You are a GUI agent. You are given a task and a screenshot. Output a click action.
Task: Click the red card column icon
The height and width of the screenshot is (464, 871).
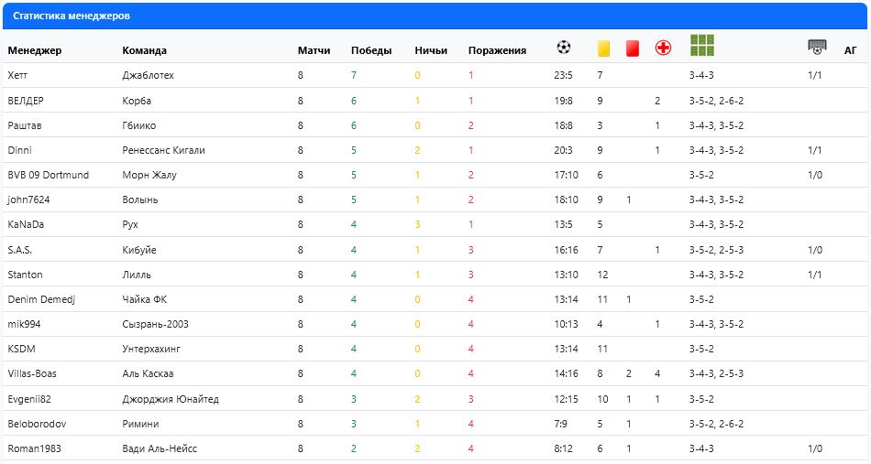pos(632,49)
